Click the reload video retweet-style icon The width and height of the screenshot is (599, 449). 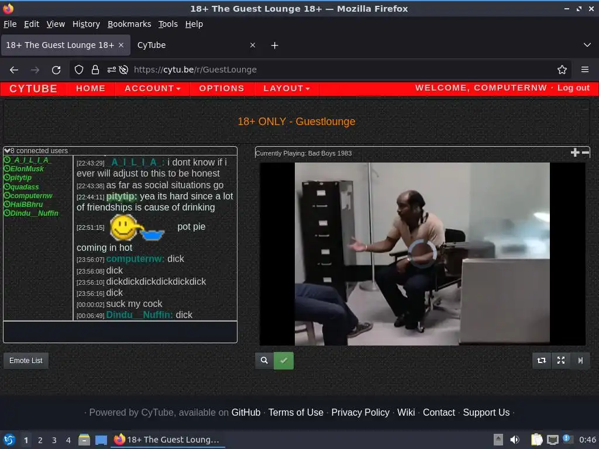[x=542, y=360]
